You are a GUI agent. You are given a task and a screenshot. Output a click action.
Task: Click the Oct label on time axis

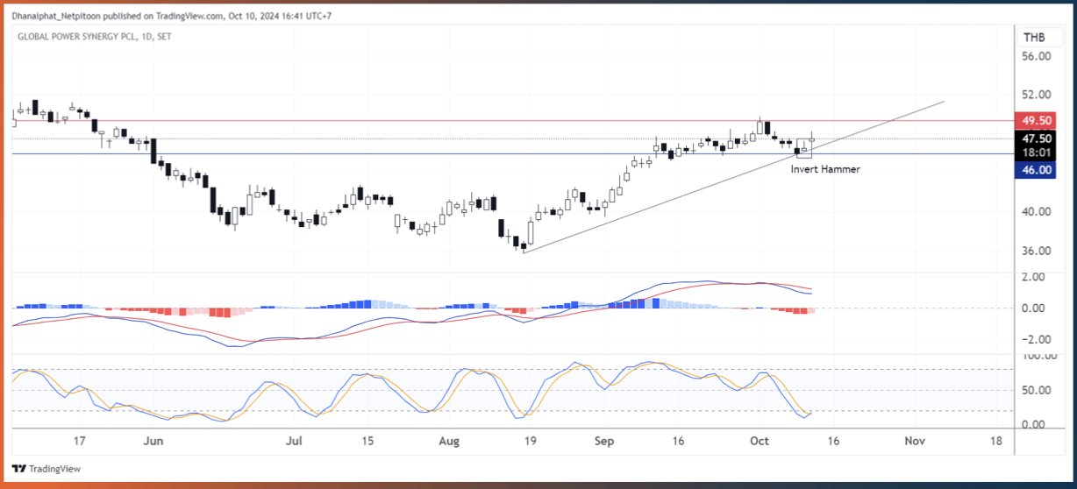click(760, 441)
